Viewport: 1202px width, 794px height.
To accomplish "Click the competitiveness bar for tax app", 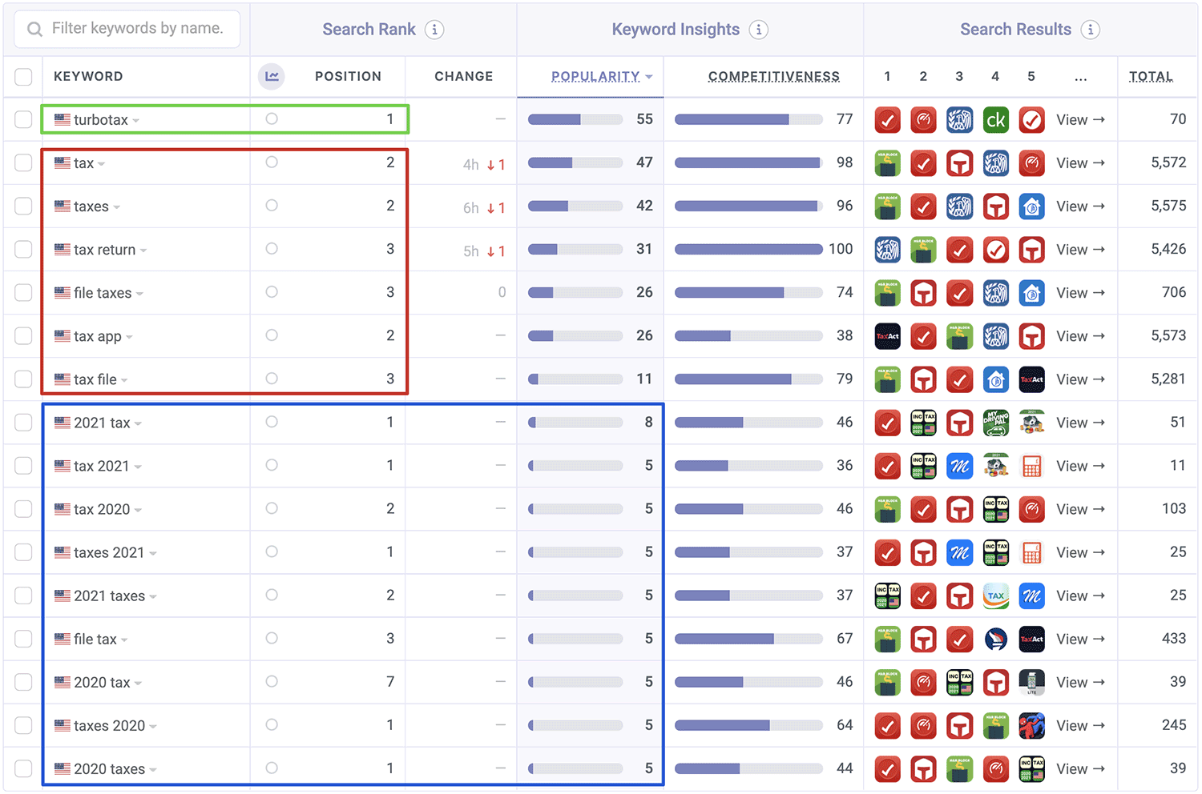I will [x=748, y=336].
